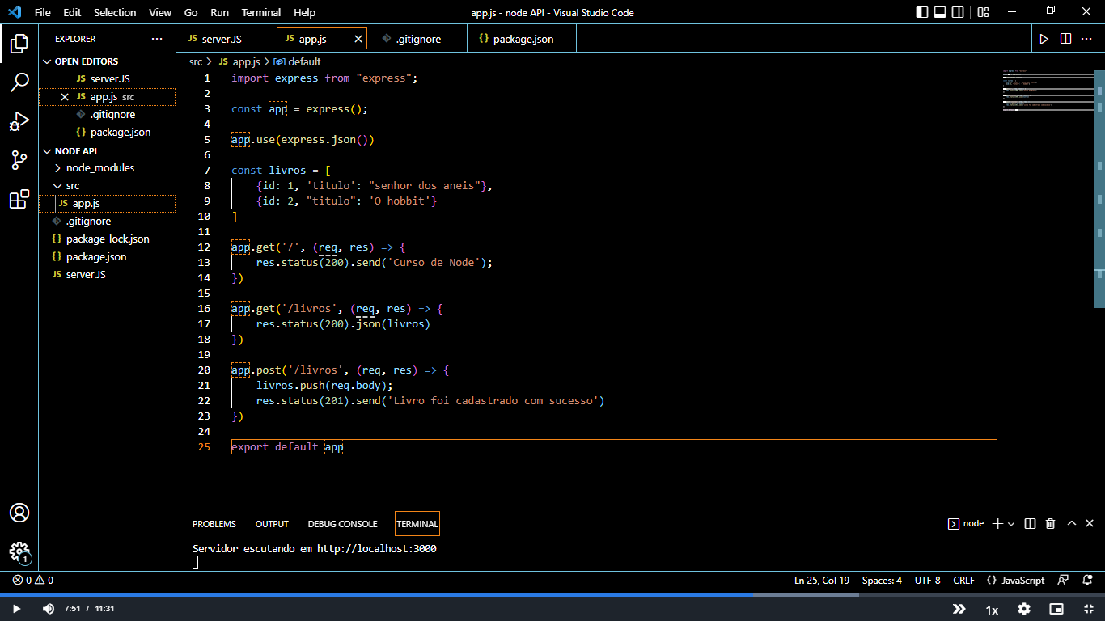Open Run and Debug view
Image resolution: width=1105 pixels, height=621 pixels.
(x=19, y=121)
